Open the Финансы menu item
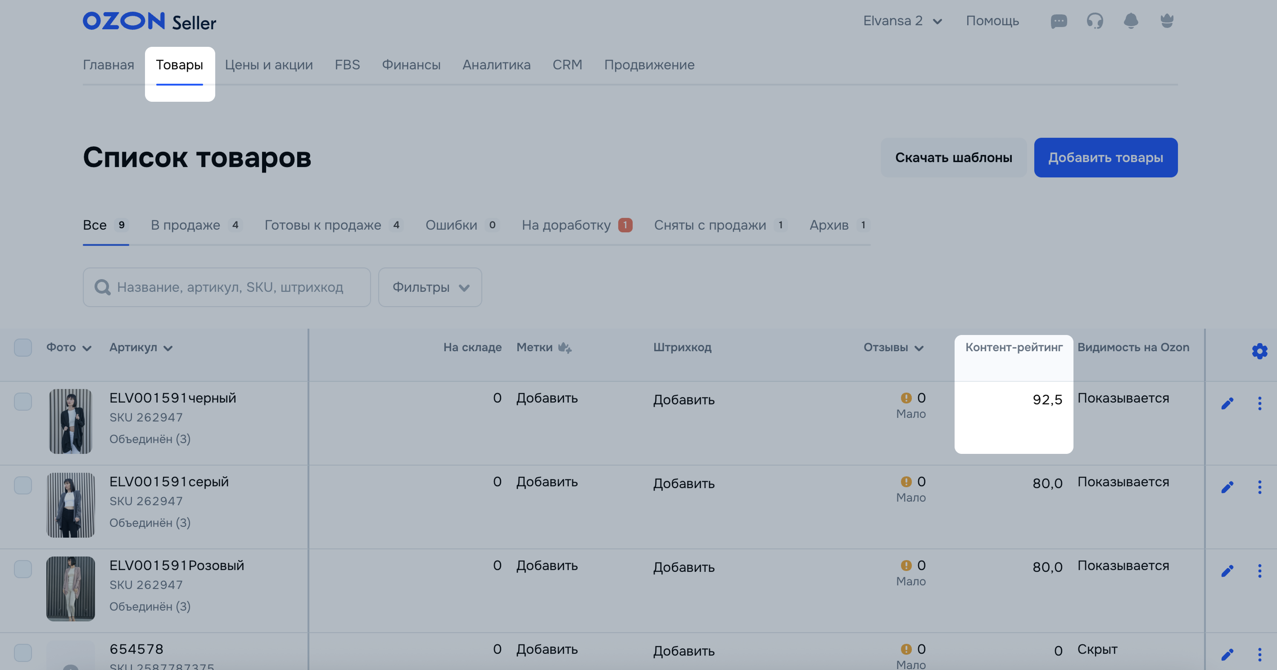Image resolution: width=1277 pixels, height=670 pixels. coord(411,65)
